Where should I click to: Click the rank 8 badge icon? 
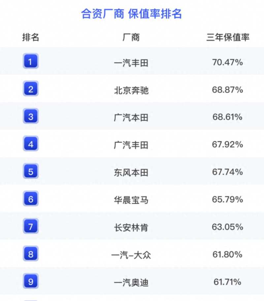tap(31, 254)
